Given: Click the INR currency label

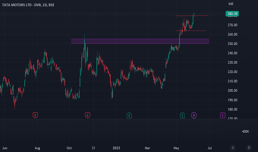Looking at the screenshot, I should pyautogui.click(x=231, y=4).
